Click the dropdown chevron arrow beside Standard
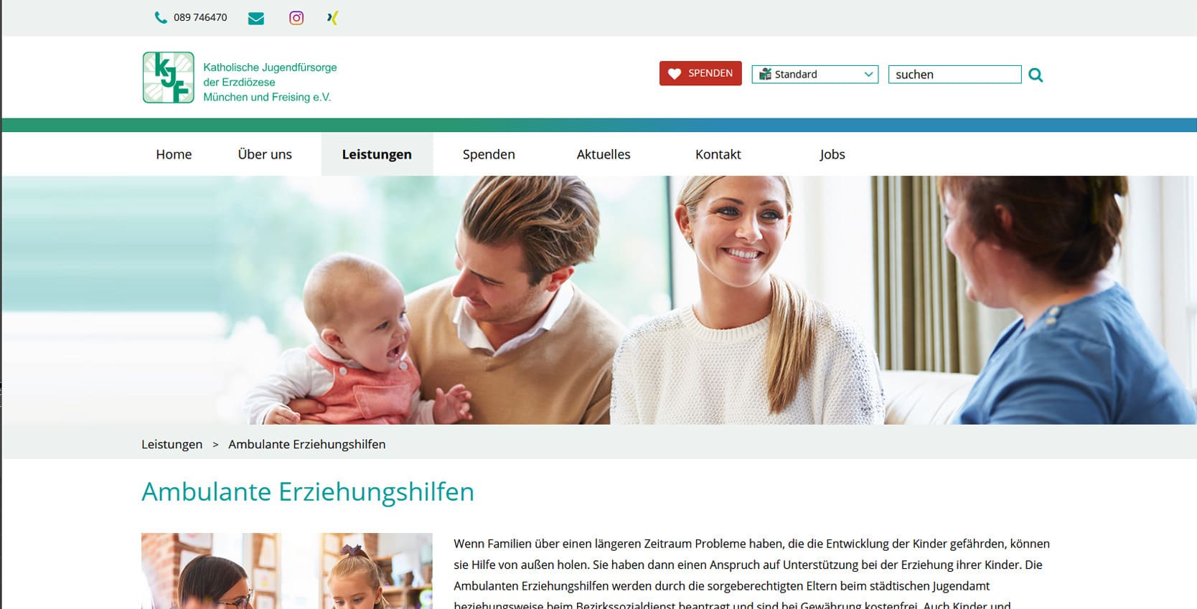 point(868,74)
